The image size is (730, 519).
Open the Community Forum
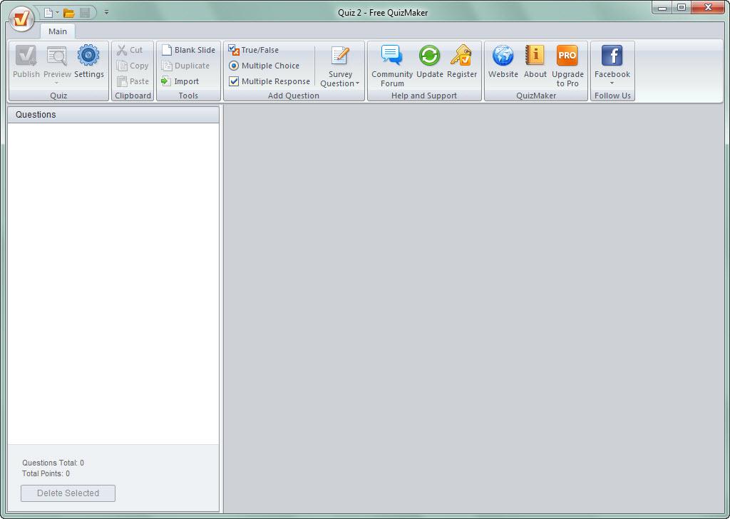coord(392,66)
